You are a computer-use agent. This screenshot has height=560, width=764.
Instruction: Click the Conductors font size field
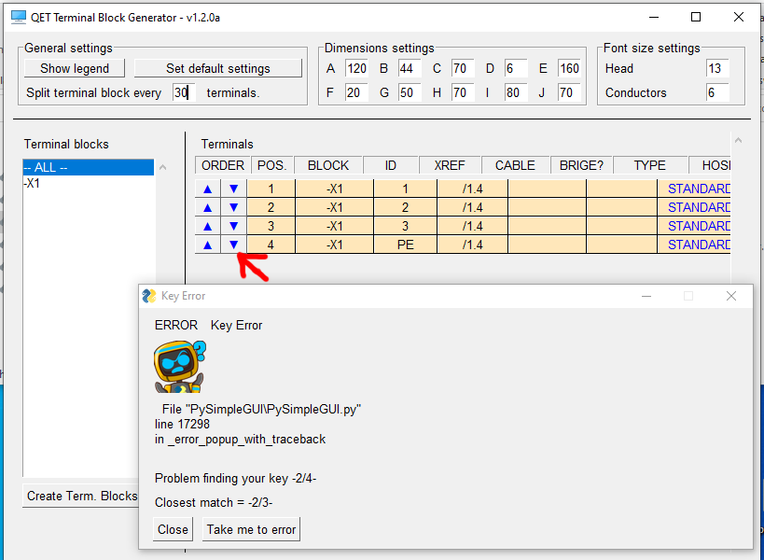click(715, 92)
